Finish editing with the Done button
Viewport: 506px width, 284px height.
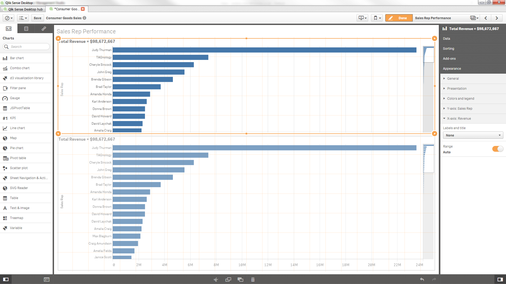(x=399, y=18)
